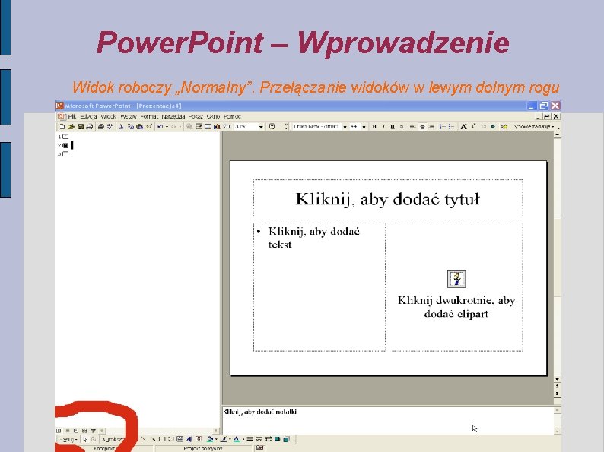Open the Pomoc menu
Viewport: 604px width, 452px height.
click(x=232, y=116)
